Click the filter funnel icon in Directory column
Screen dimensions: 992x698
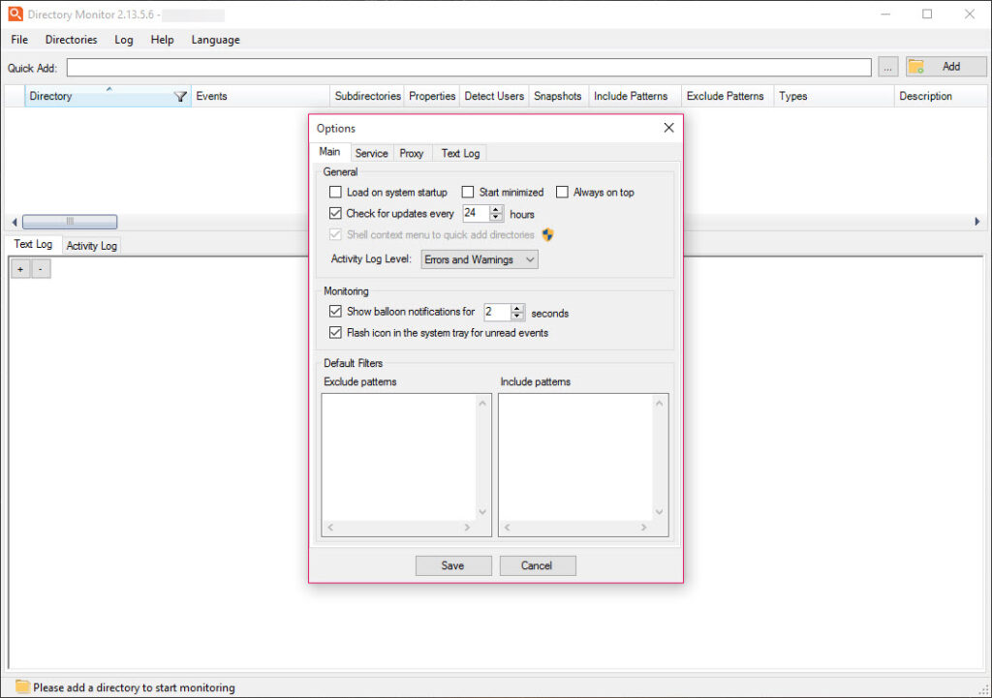pos(180,96)
